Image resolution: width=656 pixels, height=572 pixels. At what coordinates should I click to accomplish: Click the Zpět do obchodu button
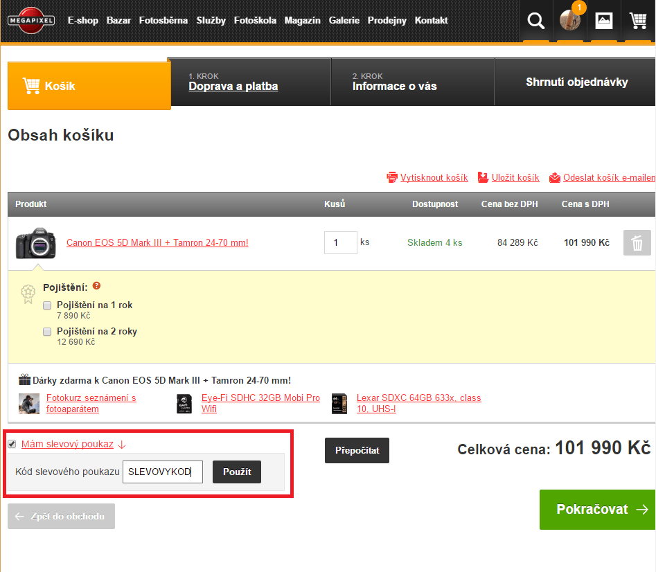[x=61, y=517]
